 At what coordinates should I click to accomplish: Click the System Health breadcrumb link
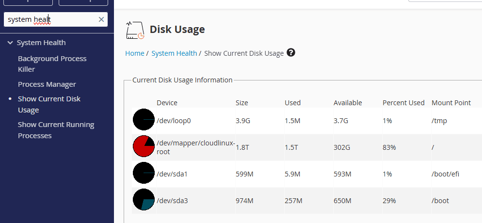click(174, 53)
